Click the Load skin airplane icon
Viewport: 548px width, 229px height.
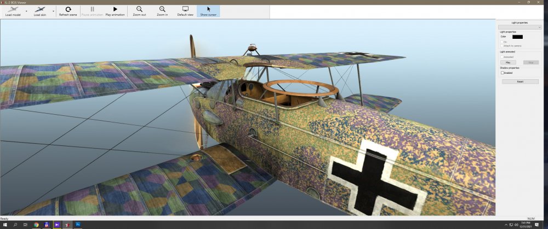pyautogui.click(x=40, y=10)
